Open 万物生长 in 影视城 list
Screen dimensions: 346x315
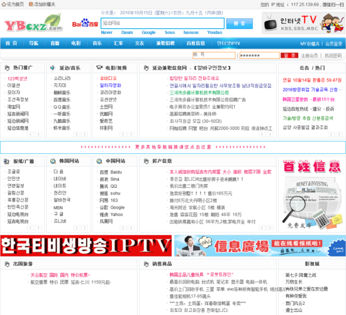(x=294, y=282)
